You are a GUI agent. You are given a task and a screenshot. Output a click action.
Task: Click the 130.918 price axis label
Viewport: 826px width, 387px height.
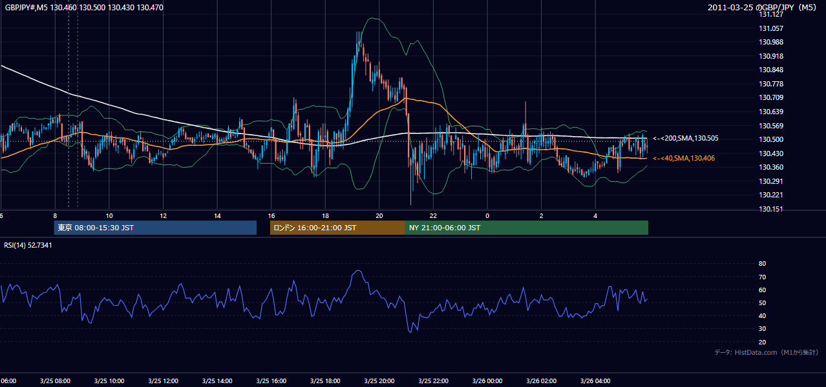pyautogui.click(x=771, y=56)
